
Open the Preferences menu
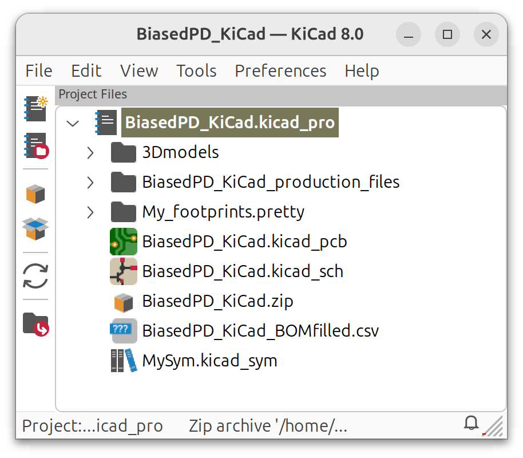(280, 70)
